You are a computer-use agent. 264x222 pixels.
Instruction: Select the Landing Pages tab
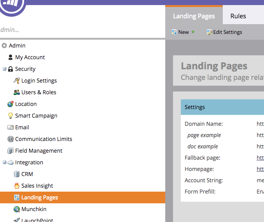click(x=194, y=16)
